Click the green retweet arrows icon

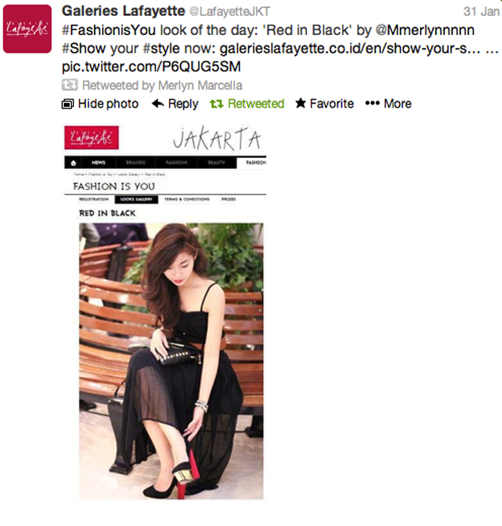point(216,104)
